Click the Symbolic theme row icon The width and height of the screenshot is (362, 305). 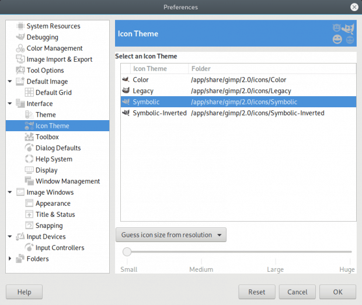pyautogui.click(x=126, y=101)
